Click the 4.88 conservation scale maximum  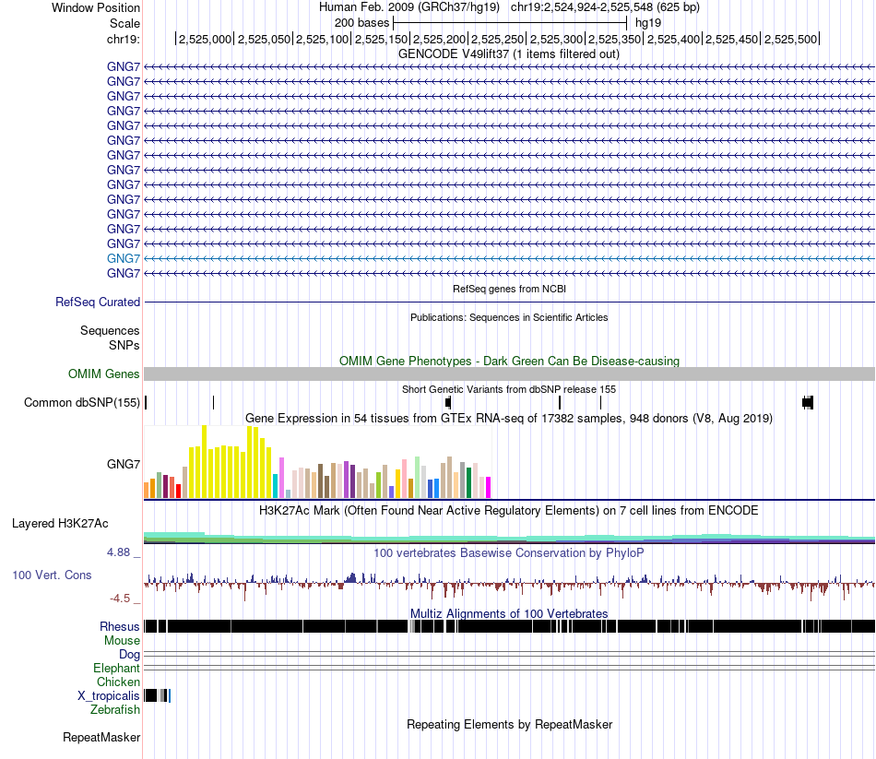(118, 552)
